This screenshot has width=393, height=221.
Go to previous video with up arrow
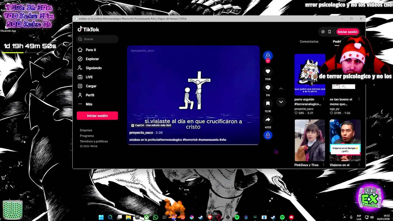click(x=281, y=89)
